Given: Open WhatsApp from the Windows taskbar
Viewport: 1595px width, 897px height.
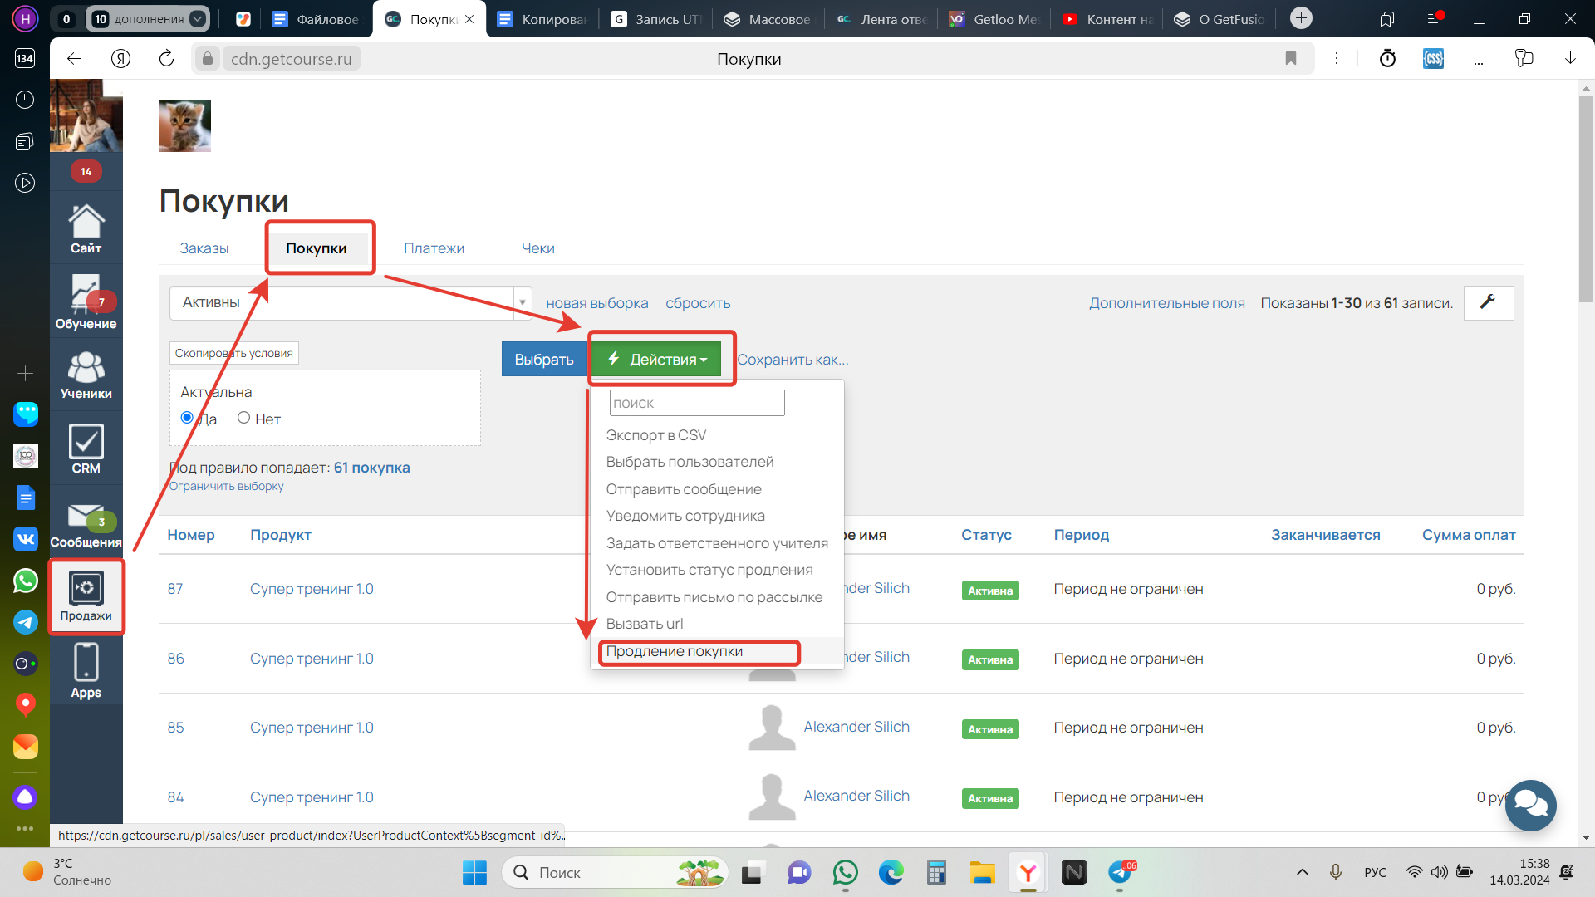Looking at the screenshot, I should coord(845,872).
